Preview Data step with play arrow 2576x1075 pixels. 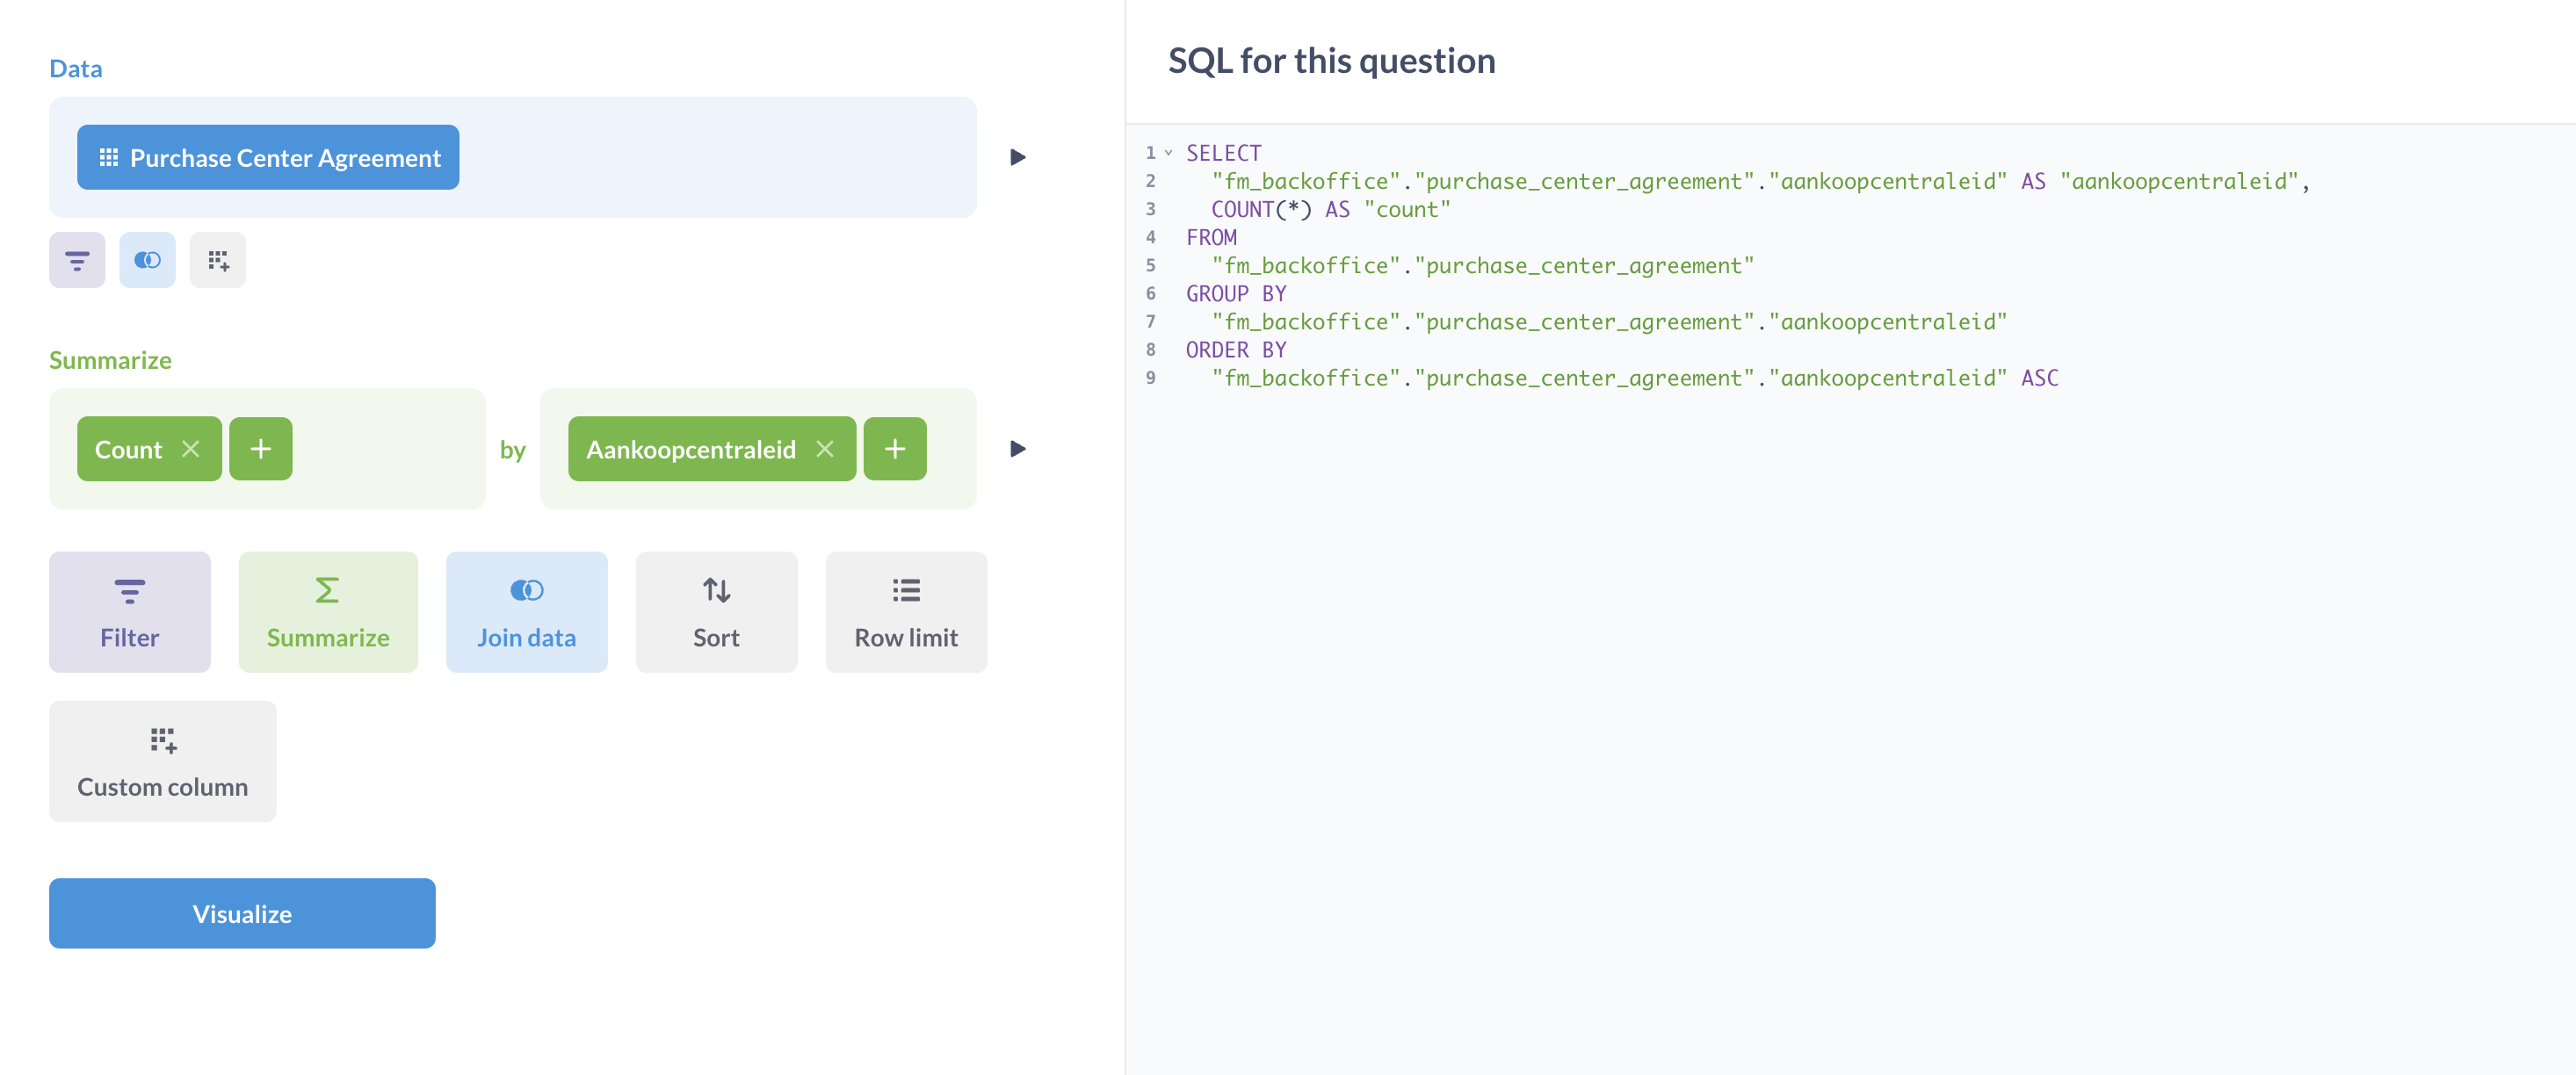(x=1017, y=157)
